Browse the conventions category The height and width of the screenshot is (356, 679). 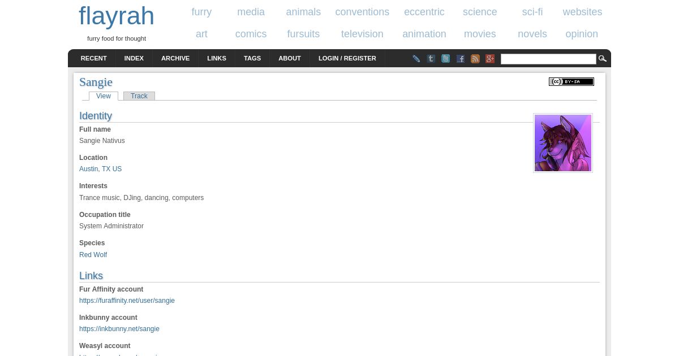pos(362,12)
